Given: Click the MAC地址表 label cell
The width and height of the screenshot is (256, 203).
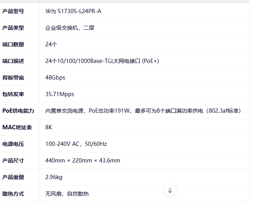Looking at the screenshot, I should pos(17,127).
